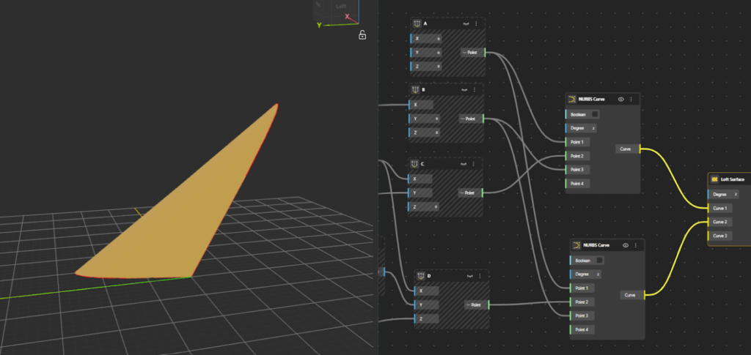Click the Loft Surface node icon

coord(715,179)
